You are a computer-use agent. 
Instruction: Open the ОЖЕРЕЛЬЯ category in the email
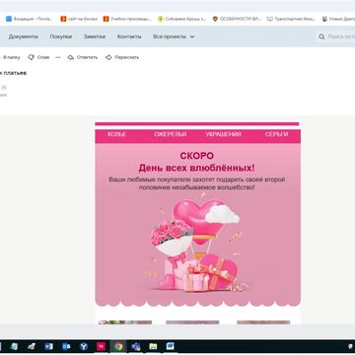pos(171,134)
